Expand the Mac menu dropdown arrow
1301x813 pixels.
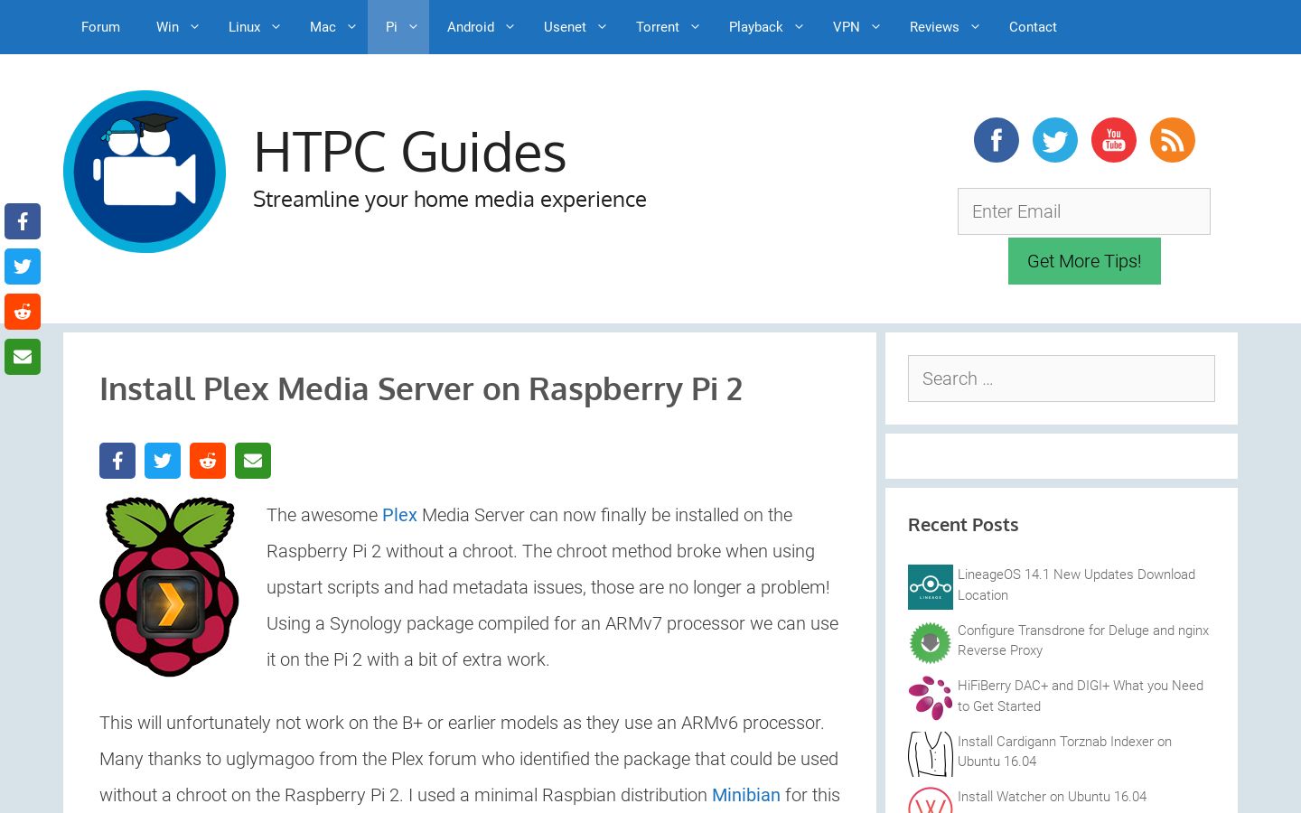pyautogui.click(x=351, y=27)
